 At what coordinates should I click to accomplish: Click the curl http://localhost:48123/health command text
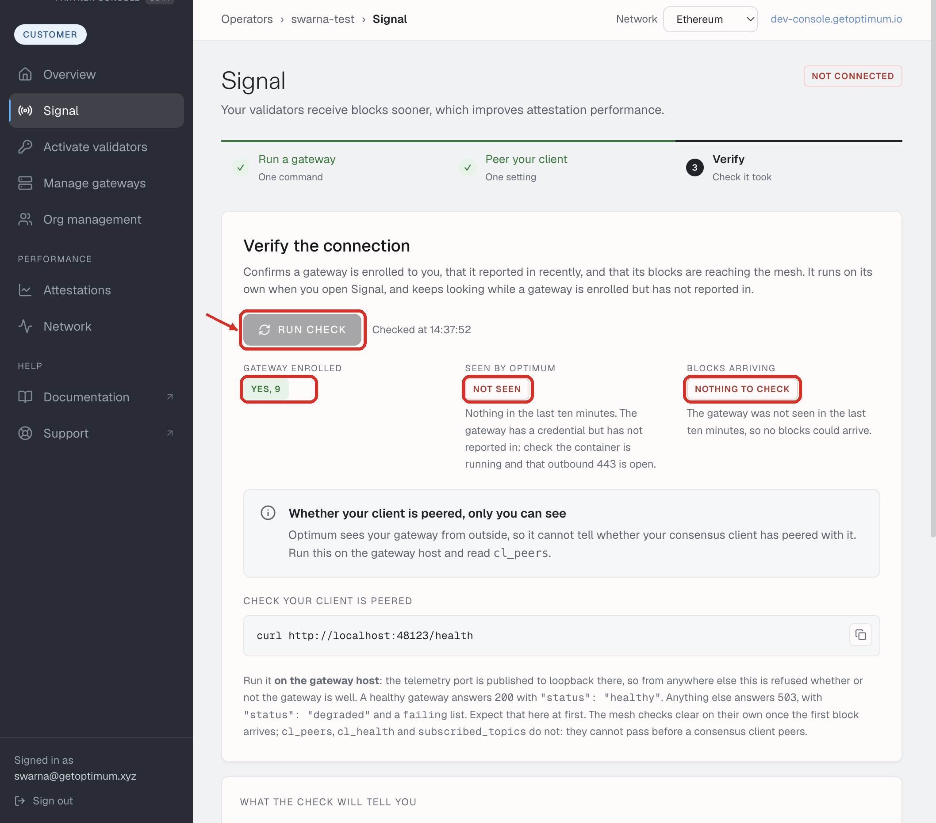click(x=364, y=636)
